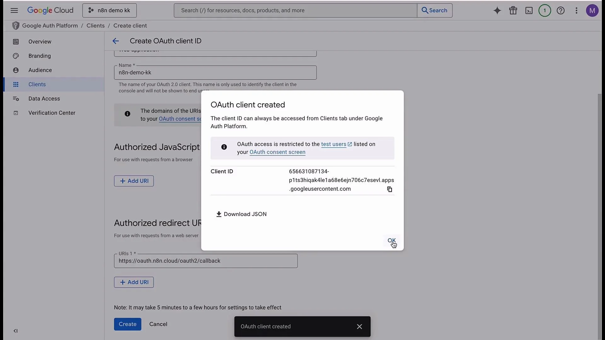Select "For use with requests from a browser" text
Viewport: 605px width, 340px height.
(153, 160)
